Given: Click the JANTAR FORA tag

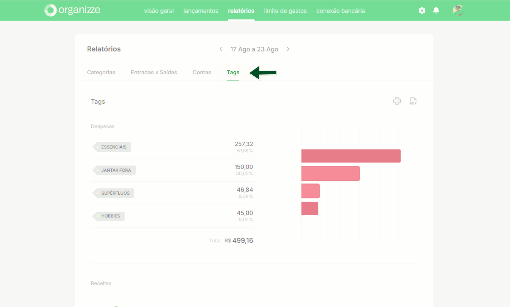Looking at the screenshot, I should (114, 170).
